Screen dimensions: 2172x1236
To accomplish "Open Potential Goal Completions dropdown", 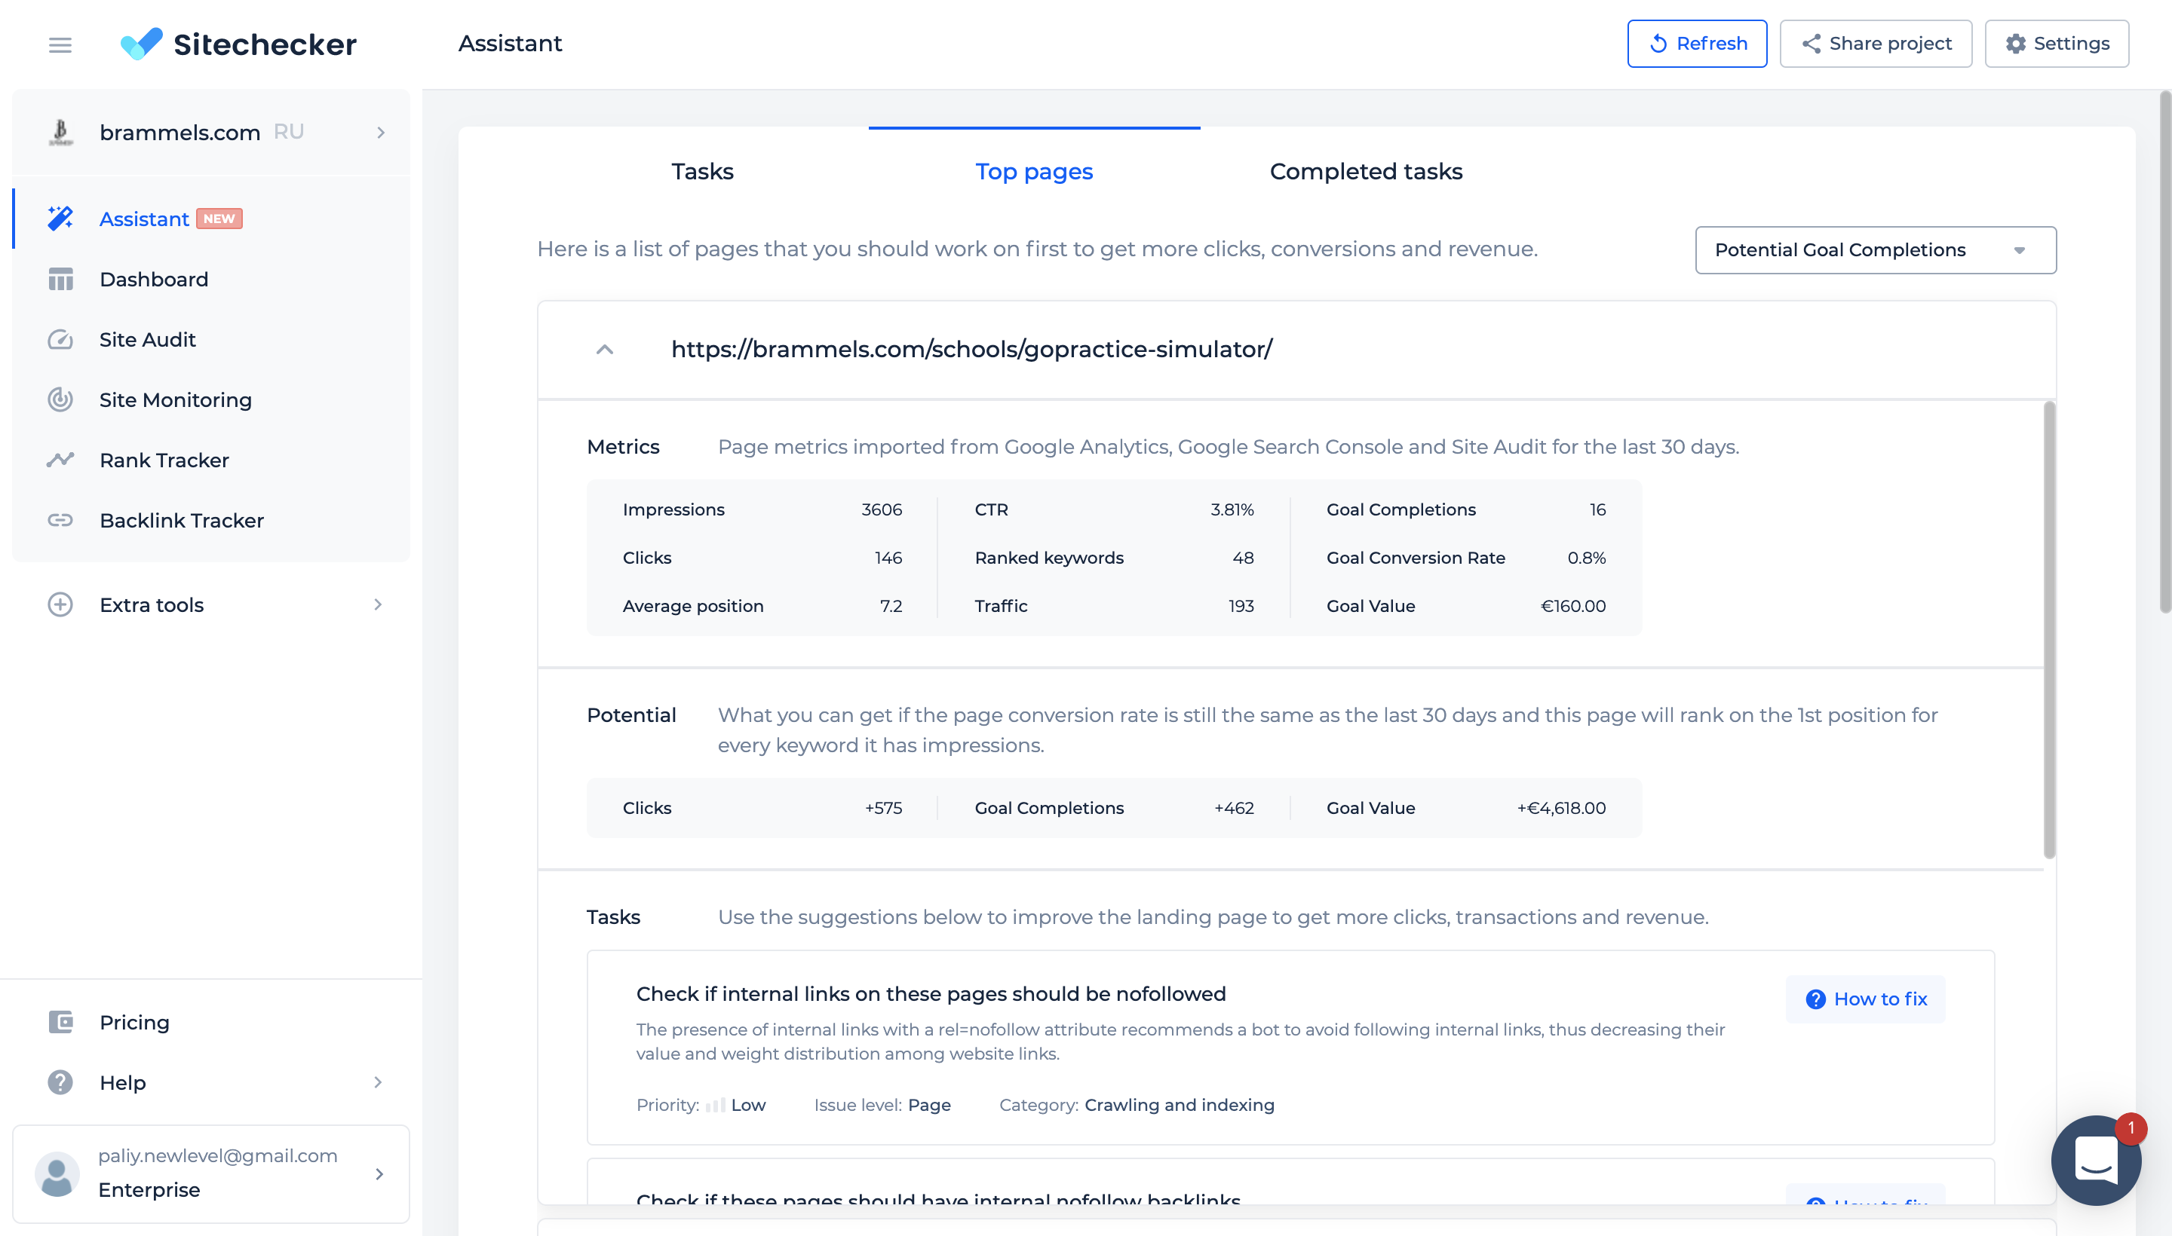I will (x=1875, y=249).
